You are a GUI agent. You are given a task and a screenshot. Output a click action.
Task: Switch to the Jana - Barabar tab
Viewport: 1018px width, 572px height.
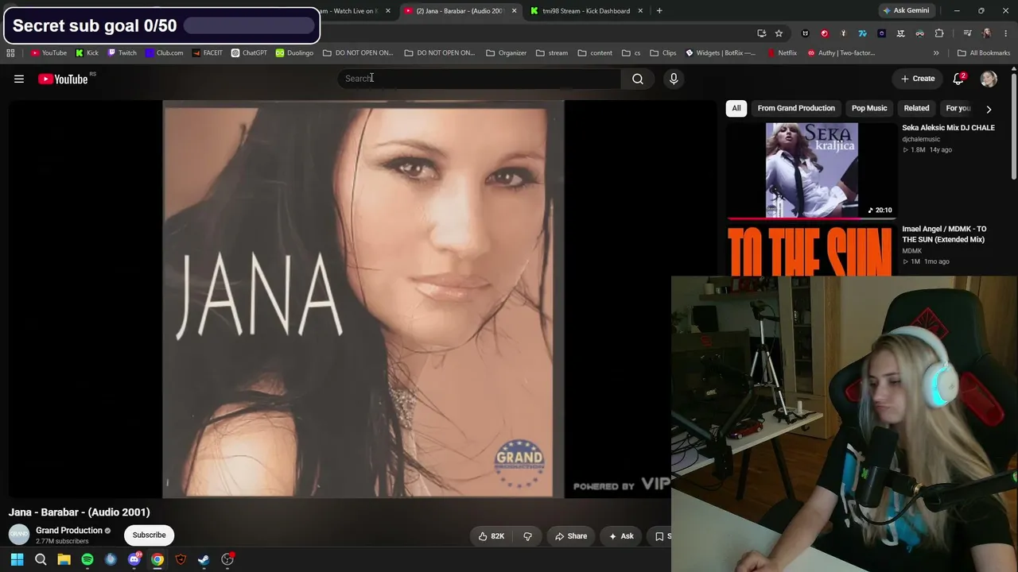(x=460, y=11)
